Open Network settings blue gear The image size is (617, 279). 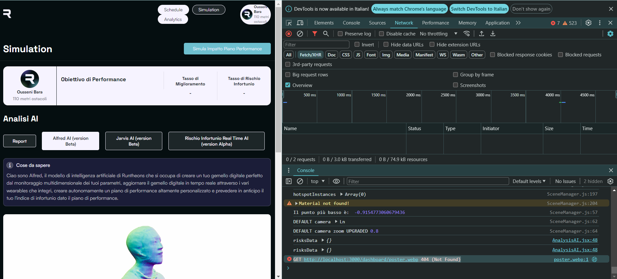pyautogui.click(x=610, y=34)
